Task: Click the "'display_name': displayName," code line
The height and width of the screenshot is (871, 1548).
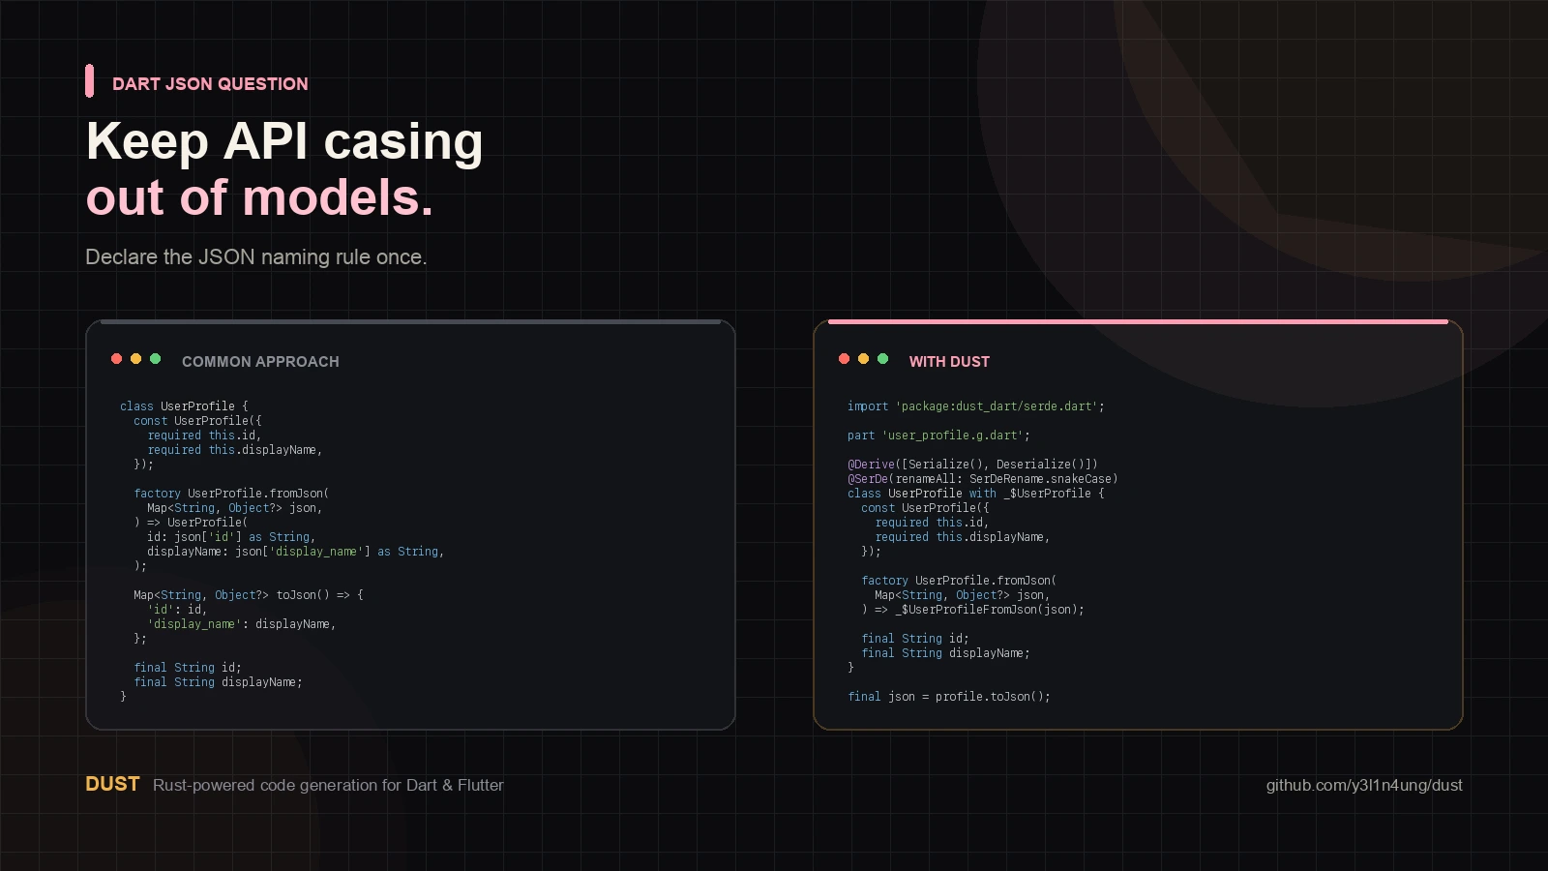Action: [x=242, y=624]
